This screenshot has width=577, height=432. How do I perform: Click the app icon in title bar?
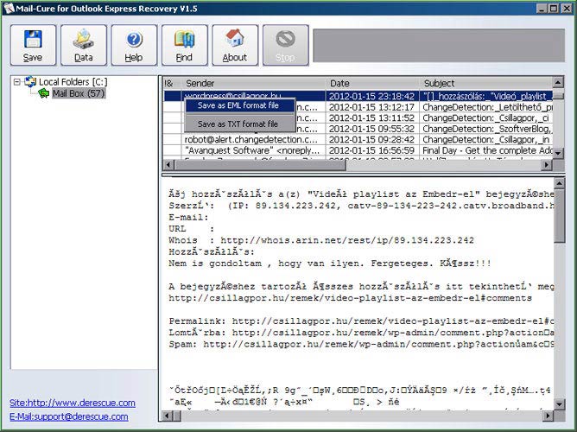(x=9, y=8)
